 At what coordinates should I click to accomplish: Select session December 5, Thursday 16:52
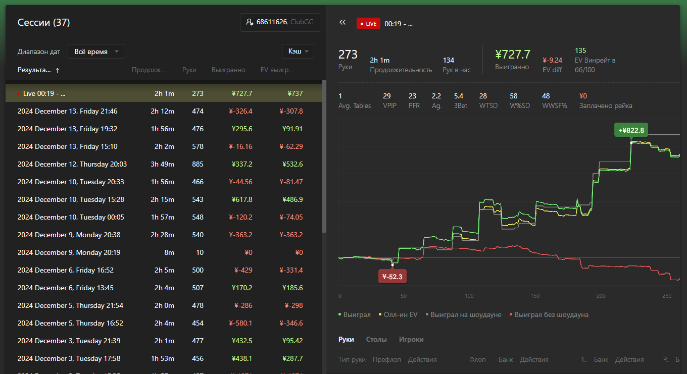point(164,323)
